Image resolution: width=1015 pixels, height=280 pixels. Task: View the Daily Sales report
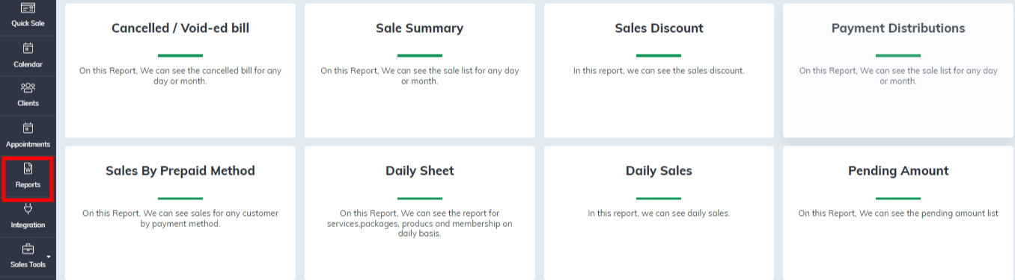click(659, 213)
